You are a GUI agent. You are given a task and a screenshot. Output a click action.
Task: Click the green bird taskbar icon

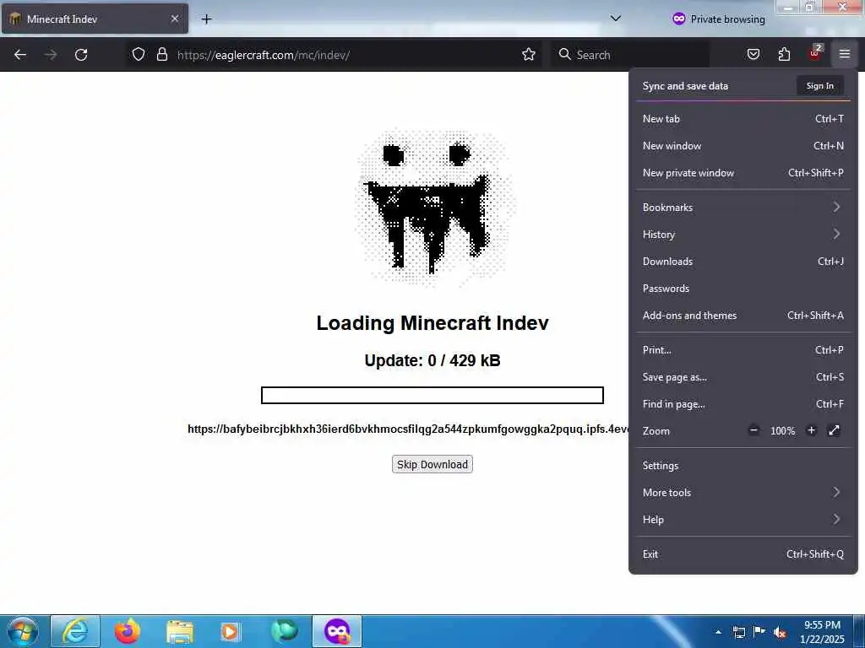[284, 631]
